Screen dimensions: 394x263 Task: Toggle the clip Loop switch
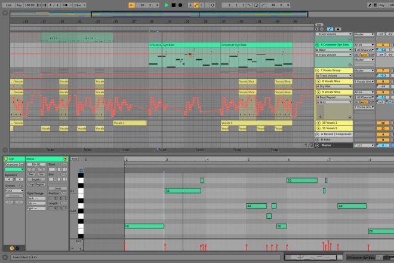coord(58,188)
